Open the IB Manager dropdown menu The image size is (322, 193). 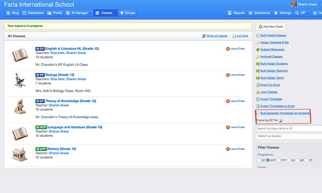point(79,13)
